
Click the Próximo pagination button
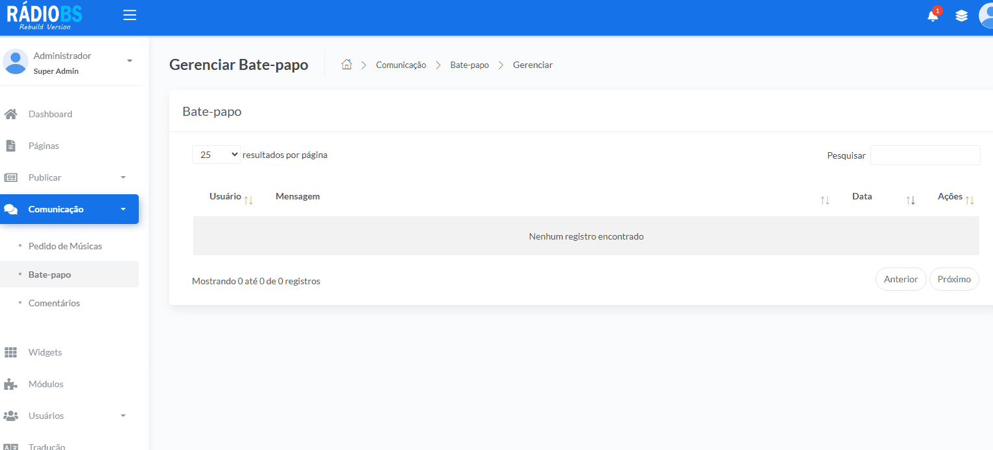[954, 279]
